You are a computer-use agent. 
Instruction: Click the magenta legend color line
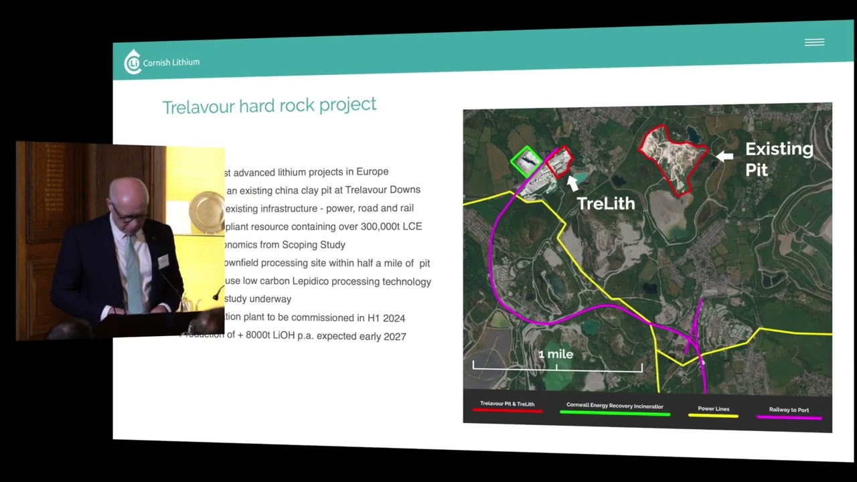tap(789, 418)
